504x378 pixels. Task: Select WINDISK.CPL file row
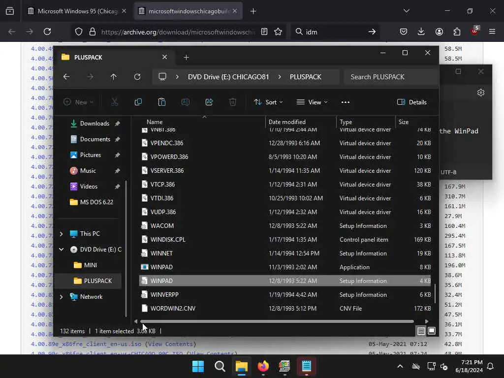pos(285,240)
